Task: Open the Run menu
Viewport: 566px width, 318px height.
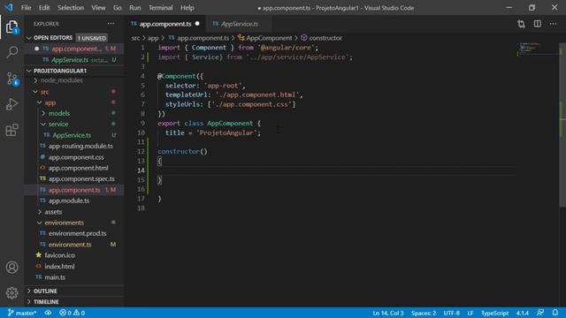Action: (x=135, y=8)
